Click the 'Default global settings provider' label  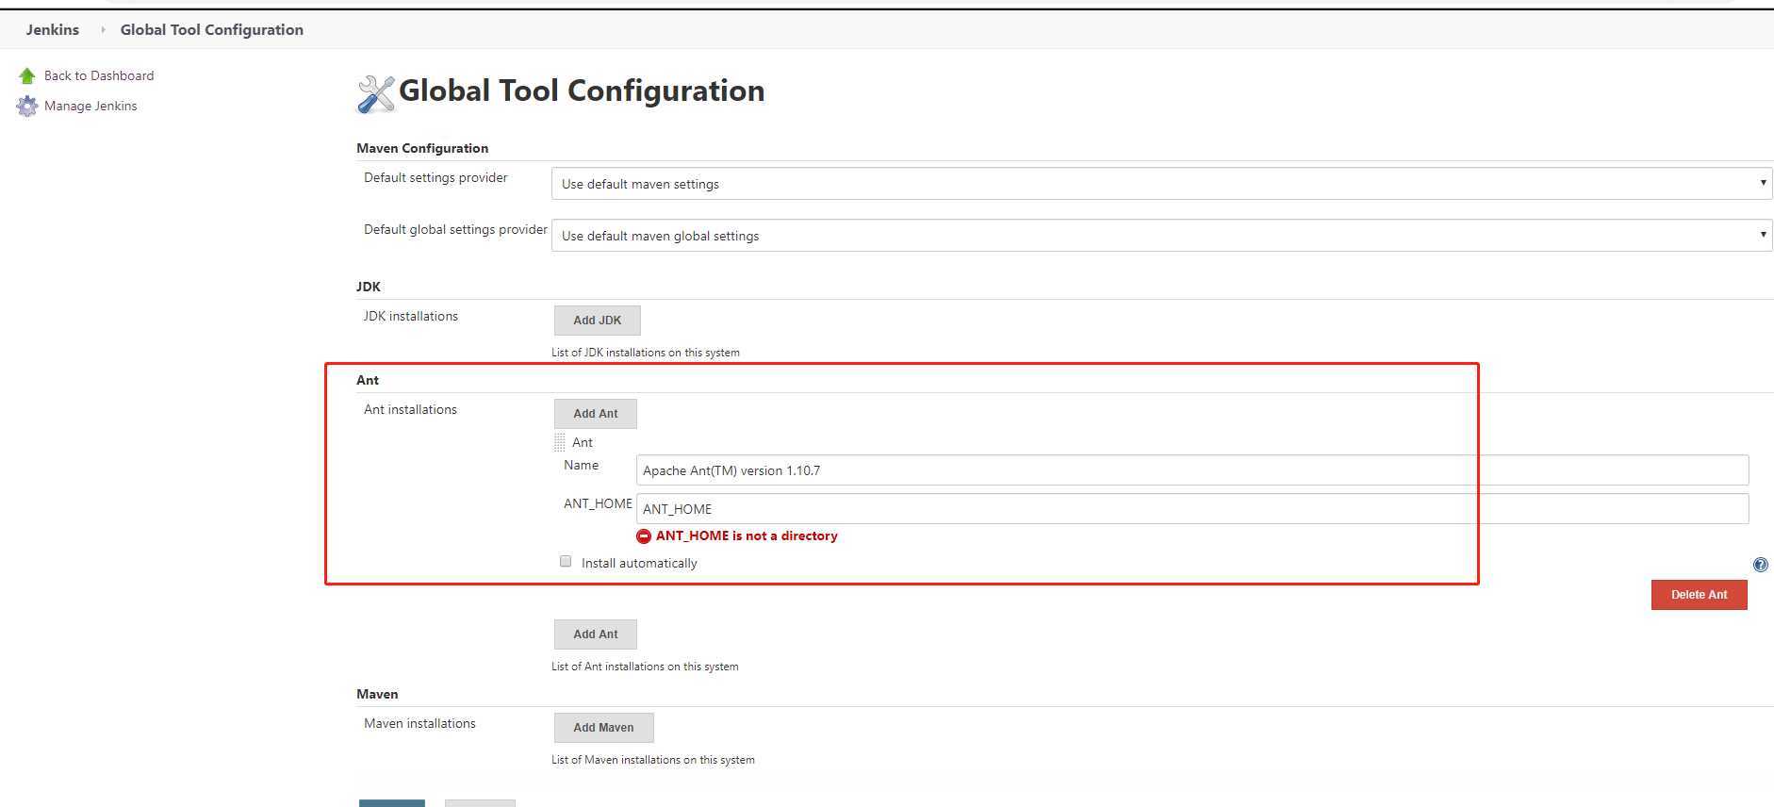(x=455, y=229)
